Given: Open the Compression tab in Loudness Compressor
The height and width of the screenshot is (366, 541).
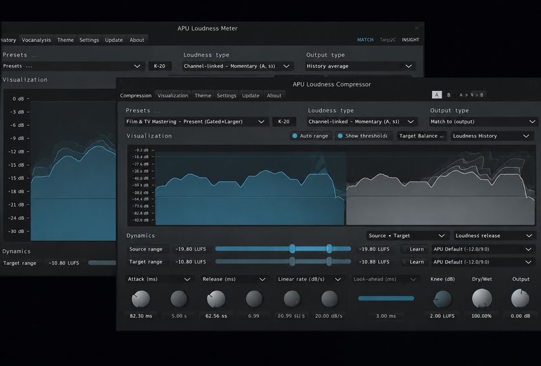Looking at the screenshot, I should [136, 95].
